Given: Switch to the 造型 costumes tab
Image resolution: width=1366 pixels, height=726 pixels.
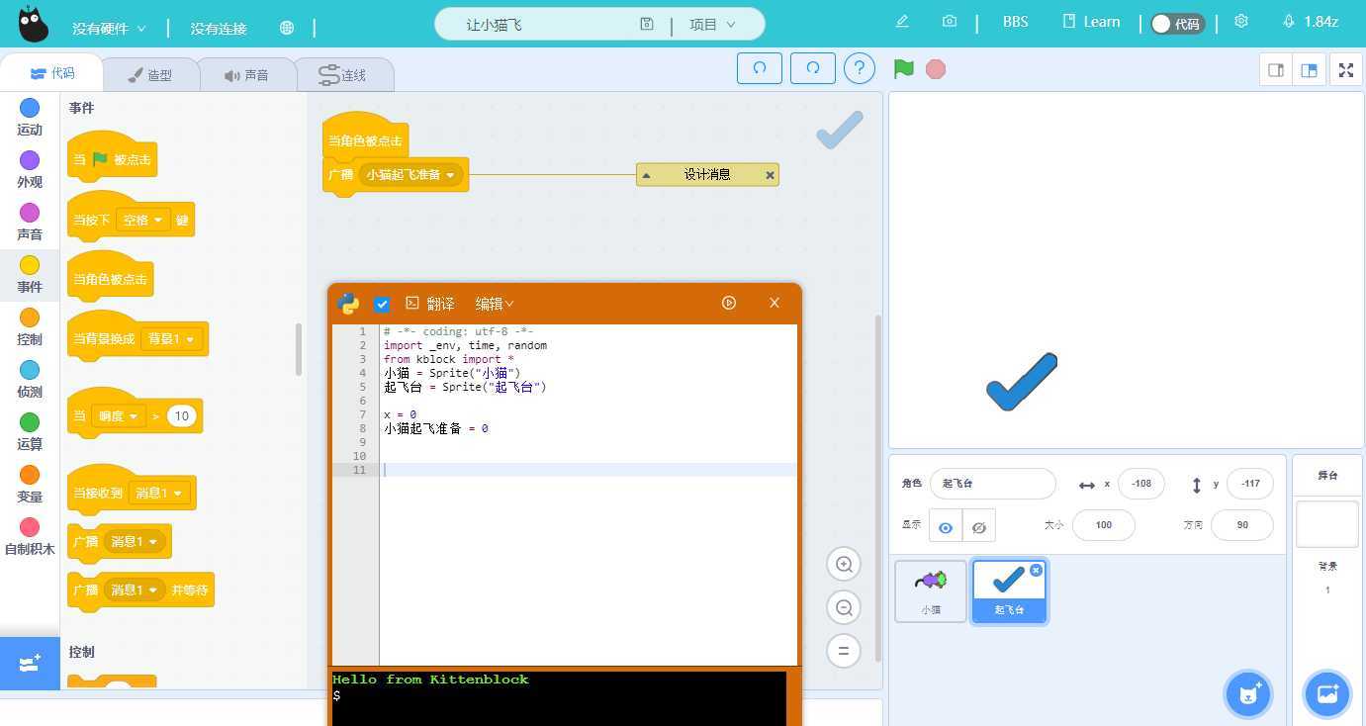Looking at the screenshot, I should click(x=150, y=75).
